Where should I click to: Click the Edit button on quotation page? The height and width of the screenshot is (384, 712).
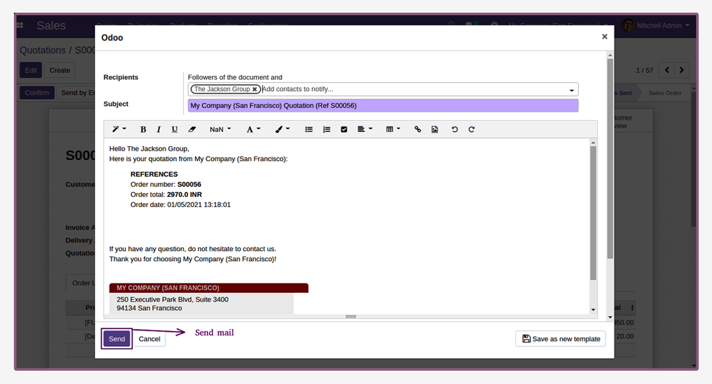coord(31,70)
